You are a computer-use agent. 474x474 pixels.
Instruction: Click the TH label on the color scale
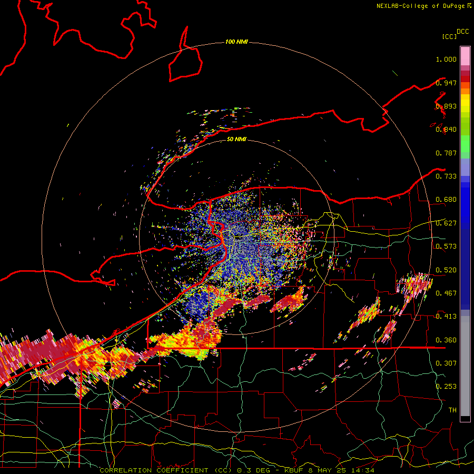pyautogui.click(x=452, y=410)
